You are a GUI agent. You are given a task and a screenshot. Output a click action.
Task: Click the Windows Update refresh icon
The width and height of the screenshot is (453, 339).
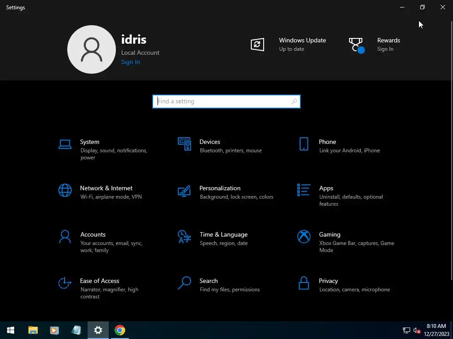pyautogui.click(x=257, y=45)
